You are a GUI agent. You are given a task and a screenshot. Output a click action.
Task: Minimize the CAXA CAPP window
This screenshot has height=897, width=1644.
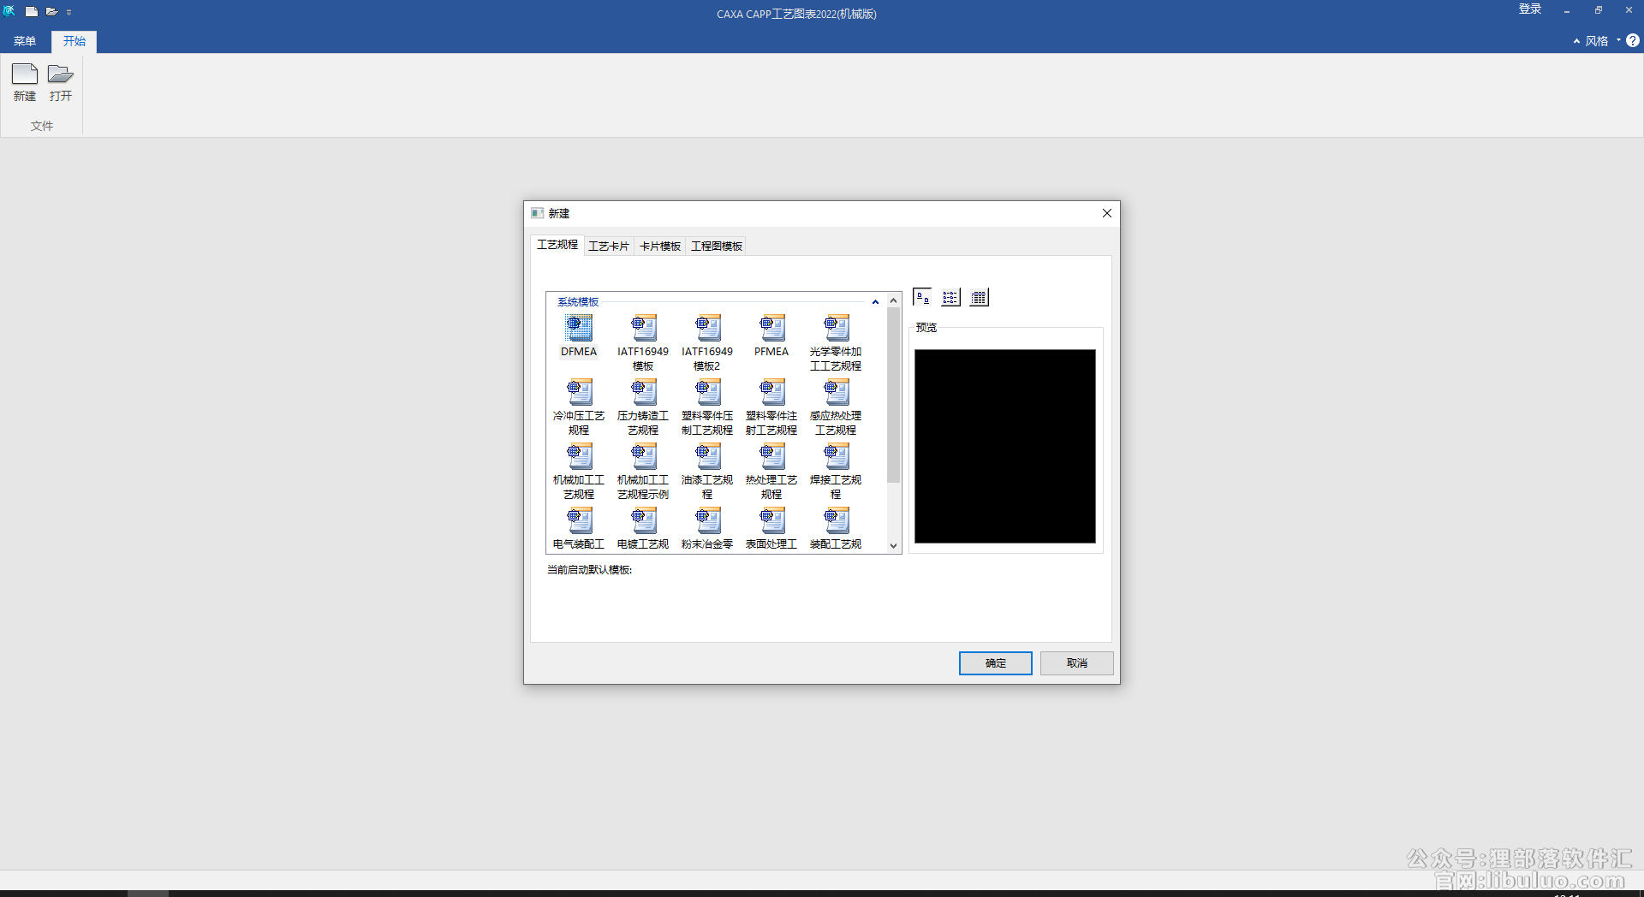(x=1567, y=11)
